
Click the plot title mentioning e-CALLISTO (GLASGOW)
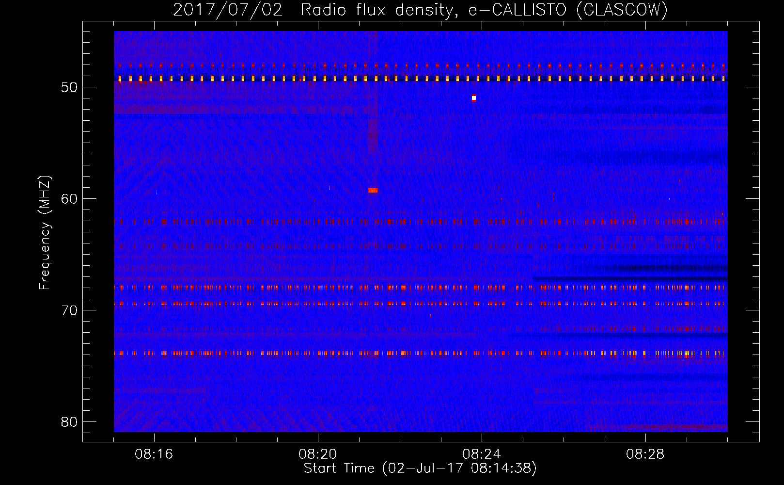pyautogui.click(x=420, y=10)
